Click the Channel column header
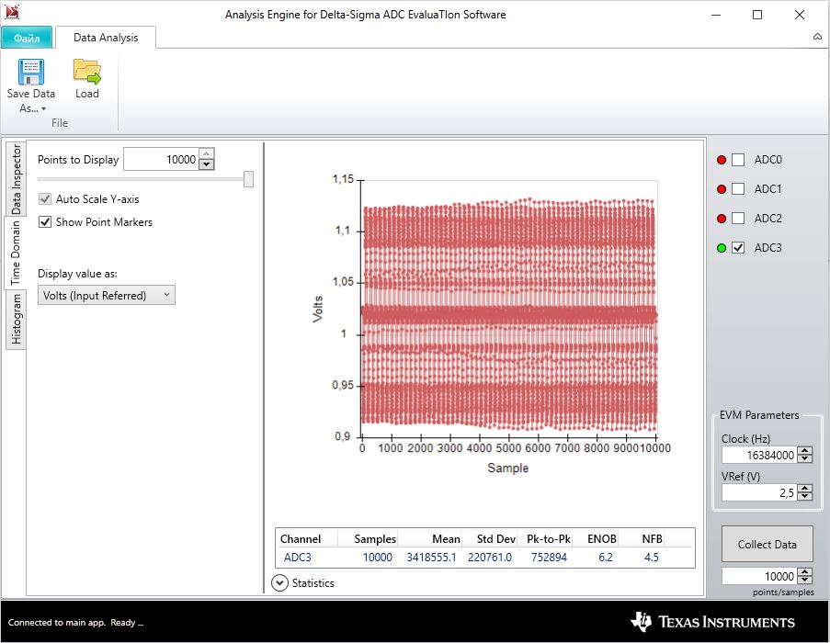Screen dimensions: 830x643 pyautogui.click(x=301, y=539)
